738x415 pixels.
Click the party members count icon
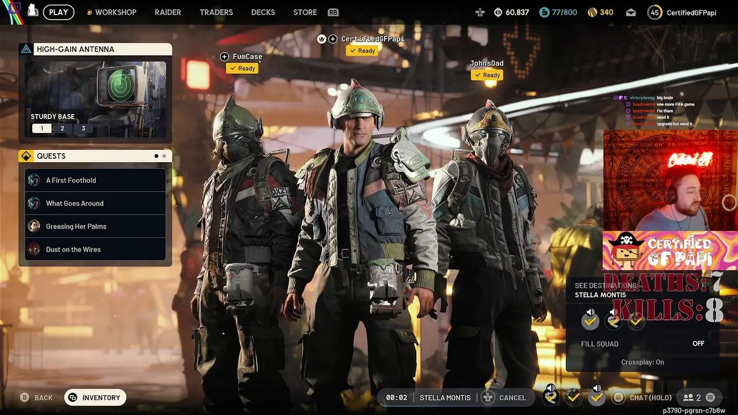(x=688, y=398)
